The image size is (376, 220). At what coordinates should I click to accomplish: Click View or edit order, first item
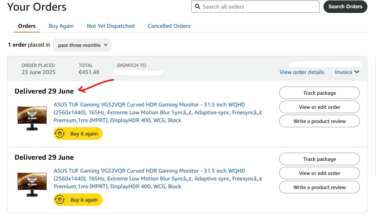pyautogui.click(x=320, y=107)
